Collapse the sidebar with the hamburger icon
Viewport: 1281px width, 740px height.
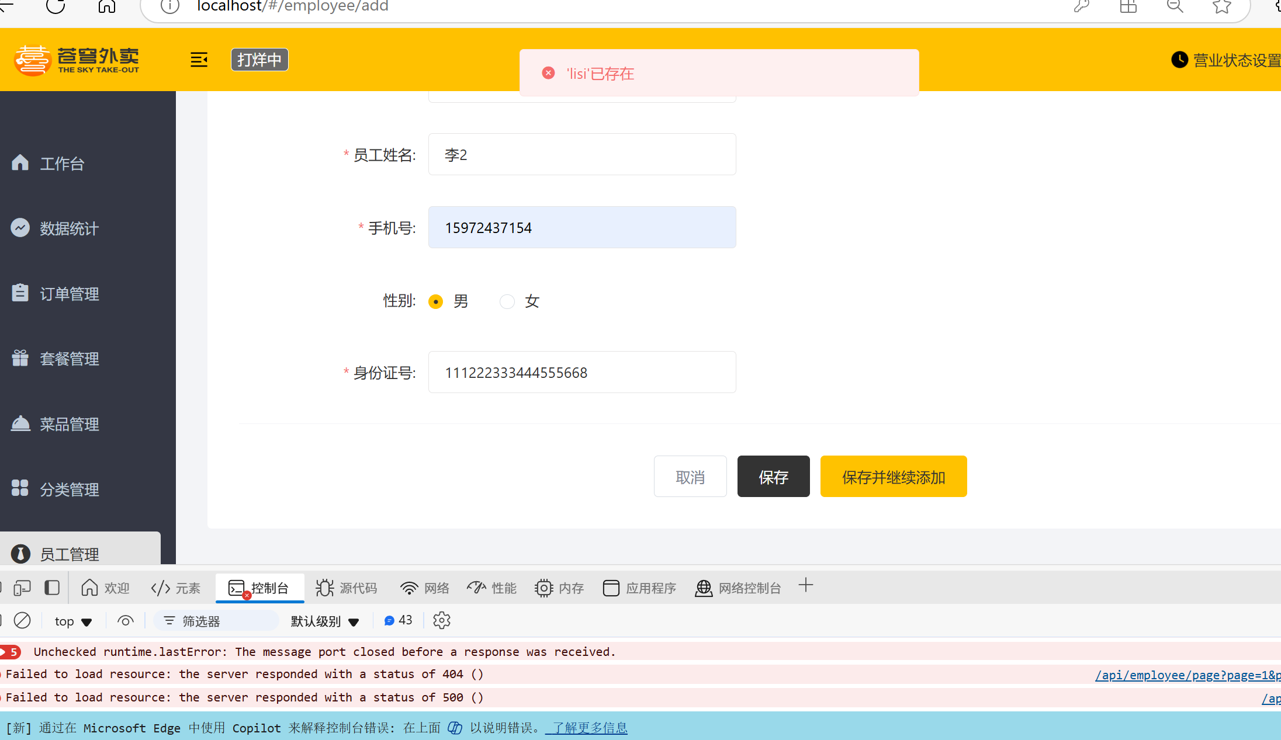tap(199, 59)
